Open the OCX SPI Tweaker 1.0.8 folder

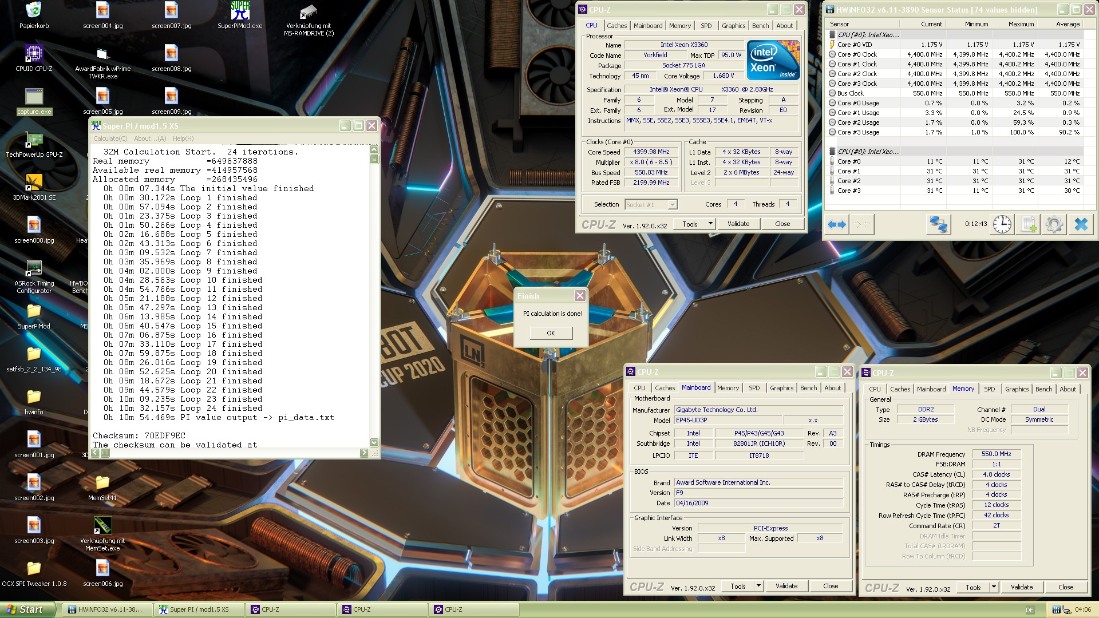(x=34, y=568)
